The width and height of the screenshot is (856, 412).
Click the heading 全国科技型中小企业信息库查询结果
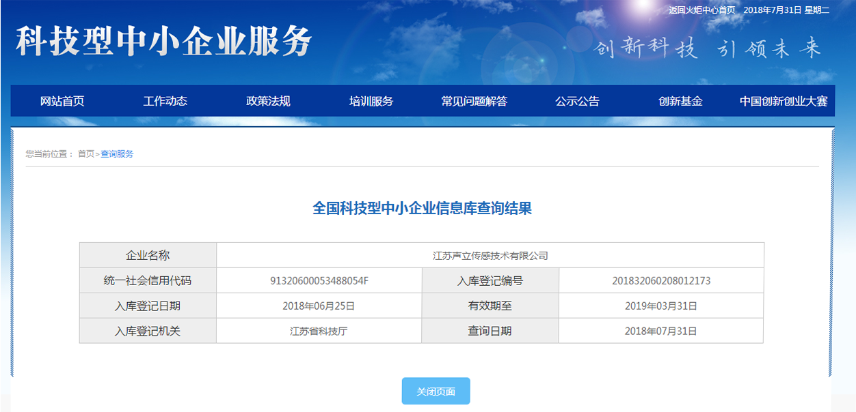(x=422, y=209)
